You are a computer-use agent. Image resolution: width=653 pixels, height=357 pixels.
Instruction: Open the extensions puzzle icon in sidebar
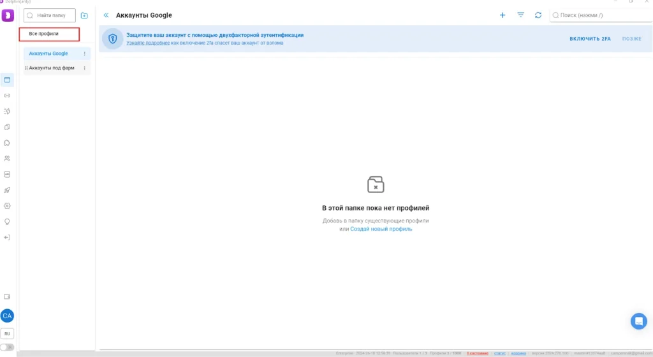click(x=7, y=143)
